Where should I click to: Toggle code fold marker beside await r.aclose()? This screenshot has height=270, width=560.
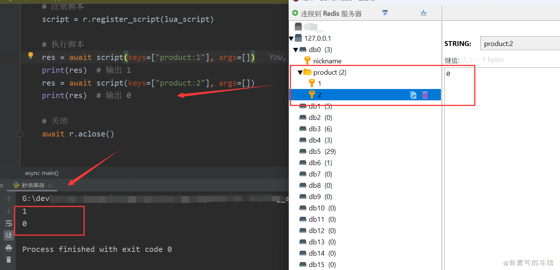(20, 134)
